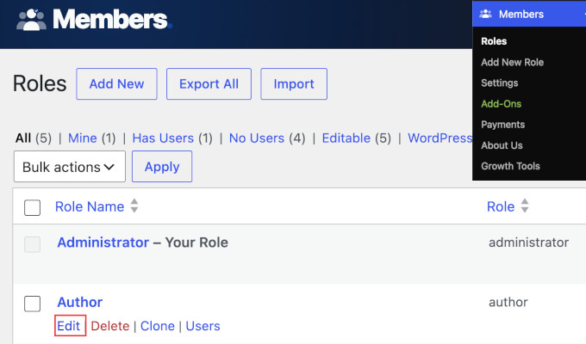Click the Roles page heading
Image resolution: width=586 pixels, height=344 pixels.
point(40,83)
